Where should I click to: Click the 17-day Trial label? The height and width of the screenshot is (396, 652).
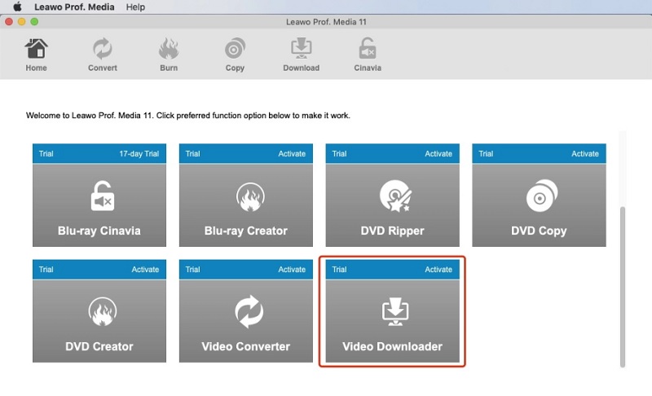click(139, 154)
